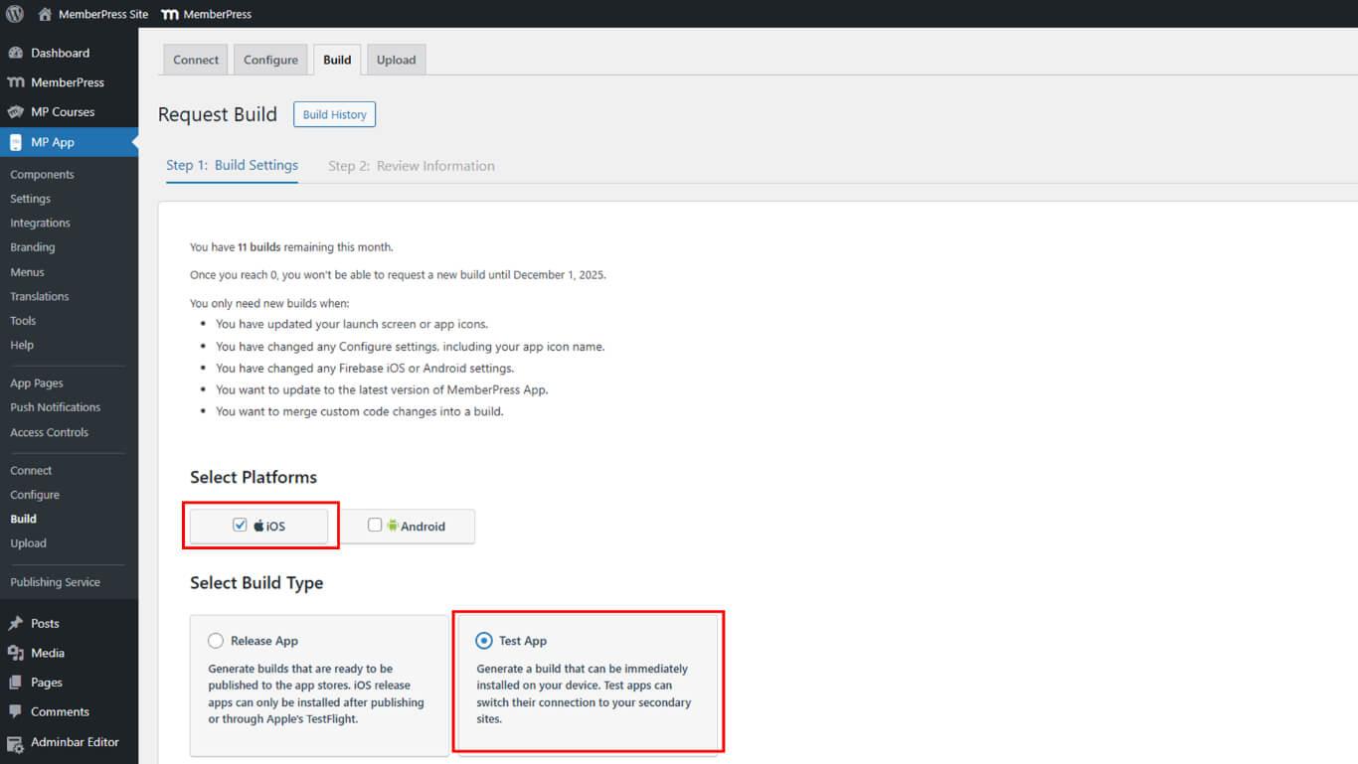Open Push Notifications in the sidebar
1358x764 pixels.
55,407
